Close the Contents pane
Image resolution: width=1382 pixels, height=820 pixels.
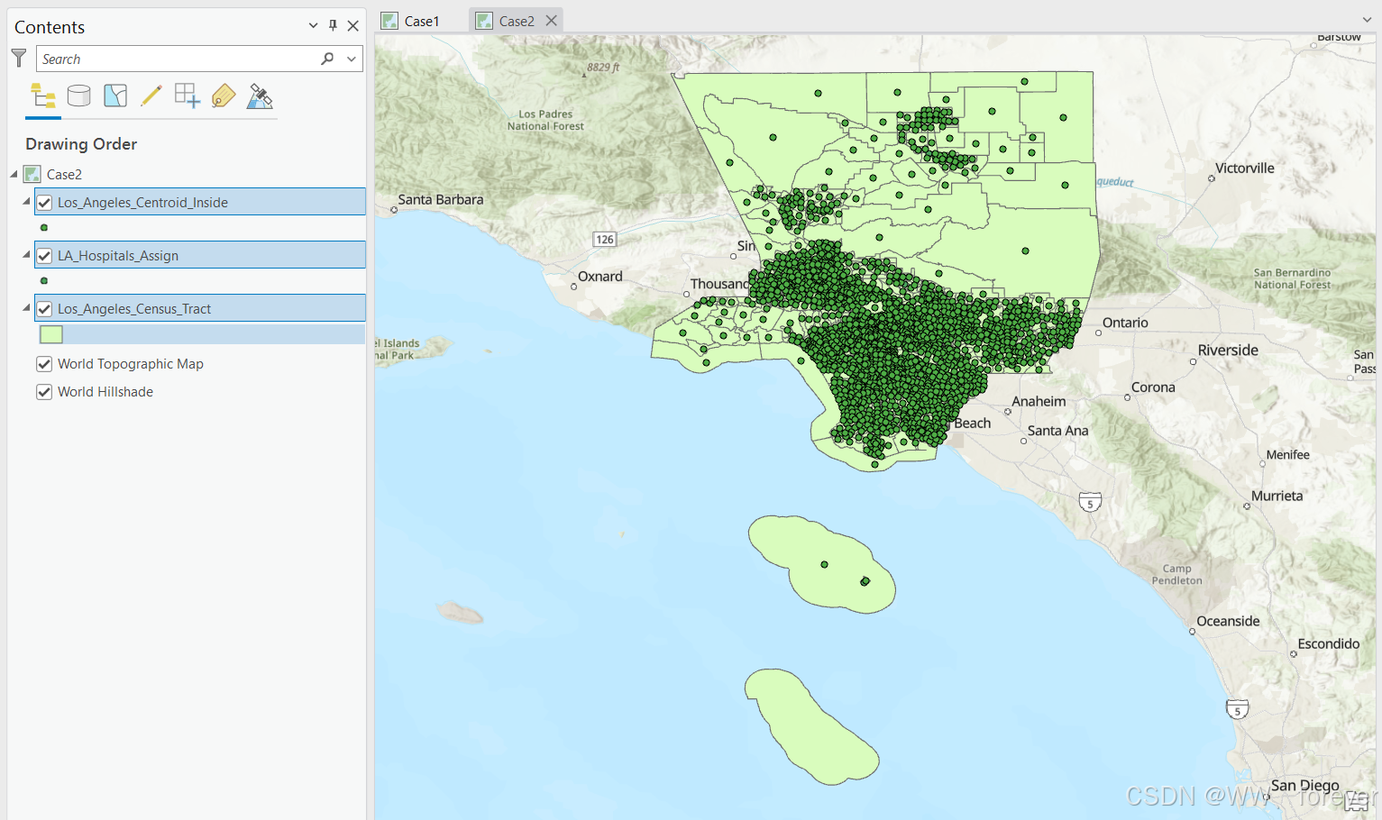tap(353, 26)
